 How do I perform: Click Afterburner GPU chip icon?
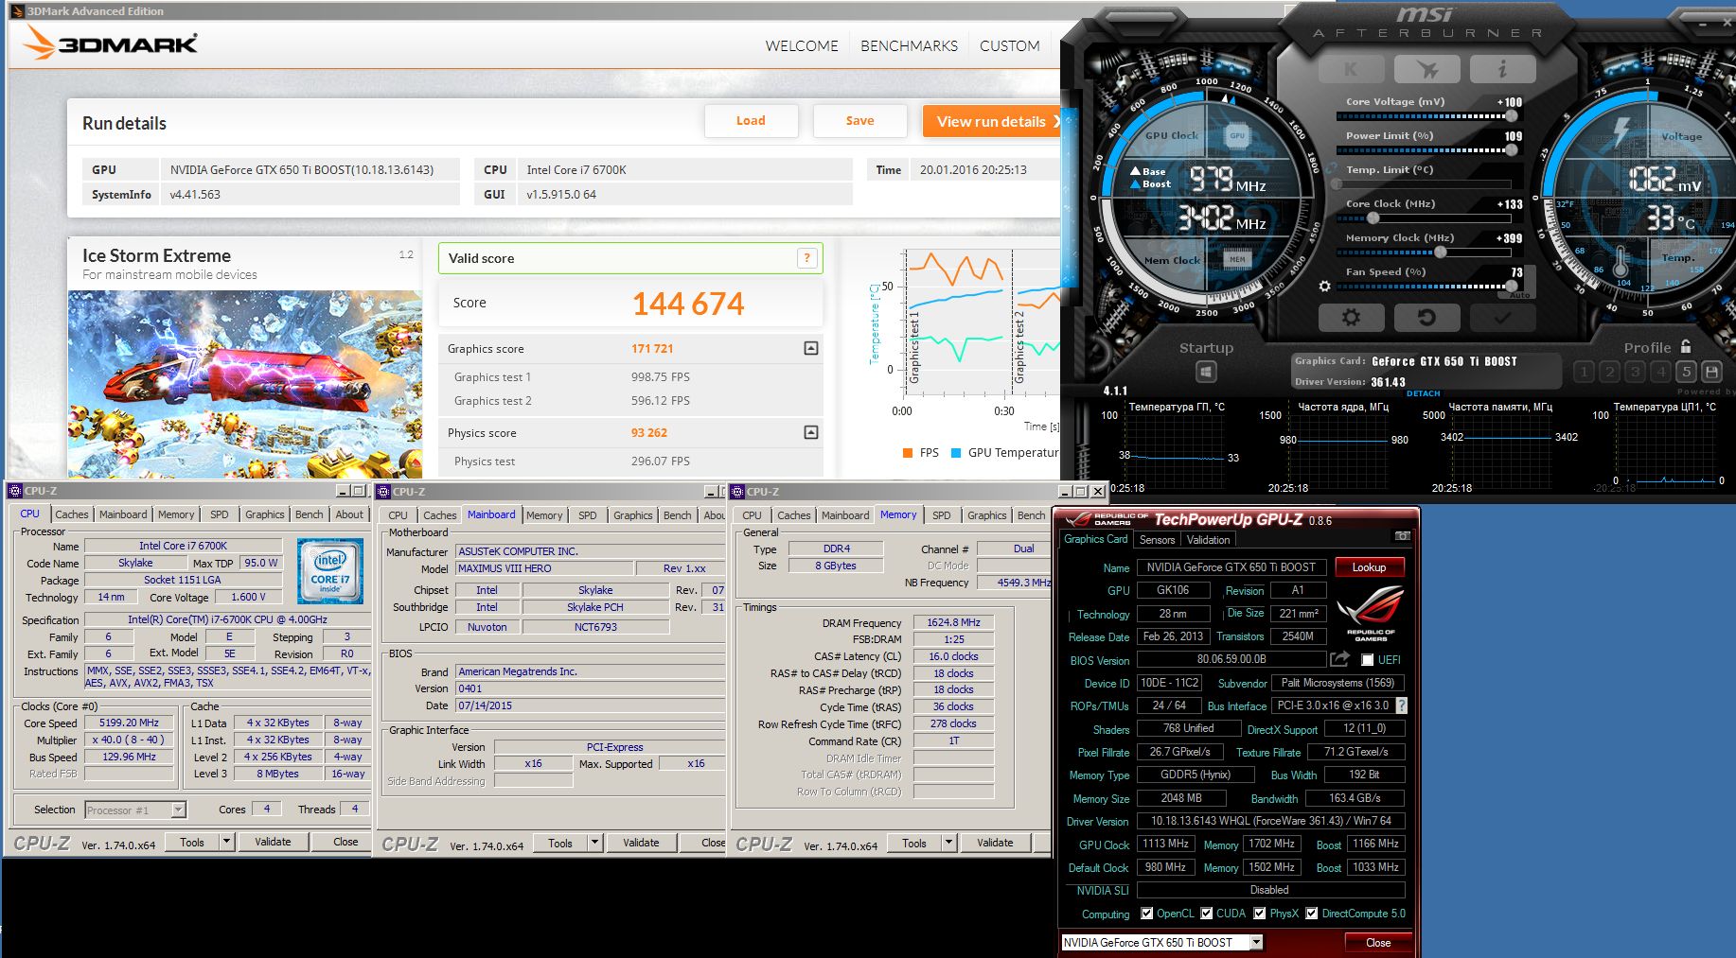(x=1237, y=136)
